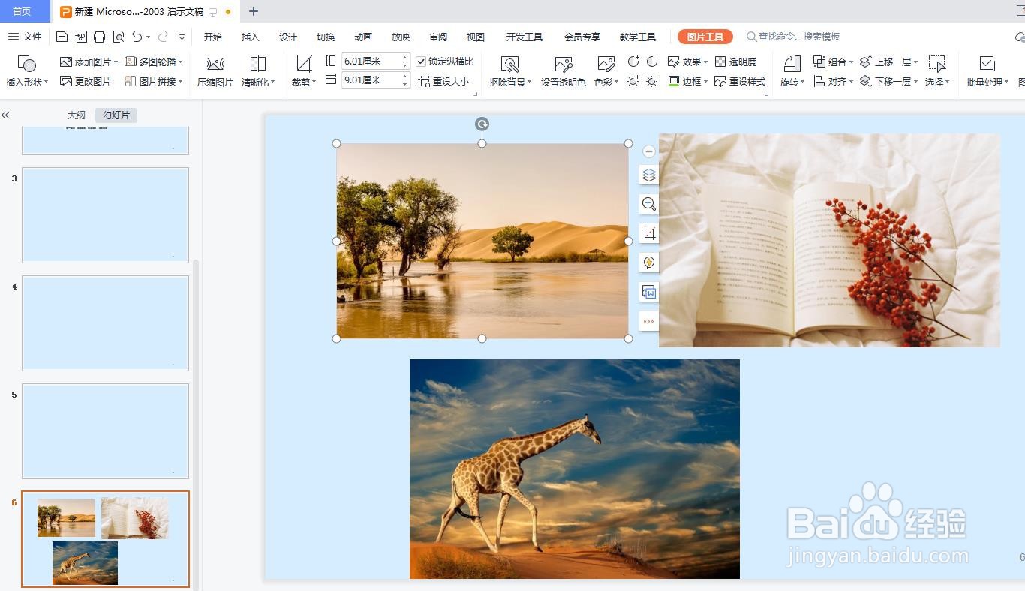Click the Compress Picture (压缩图片) icon

click(215, 64)
